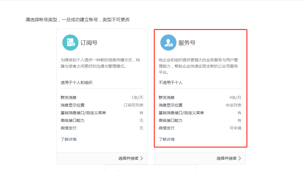The height and width of the screenshot is (171, 304).
Task: Click the 服务号 description paragraph
Action: [198, 66]
